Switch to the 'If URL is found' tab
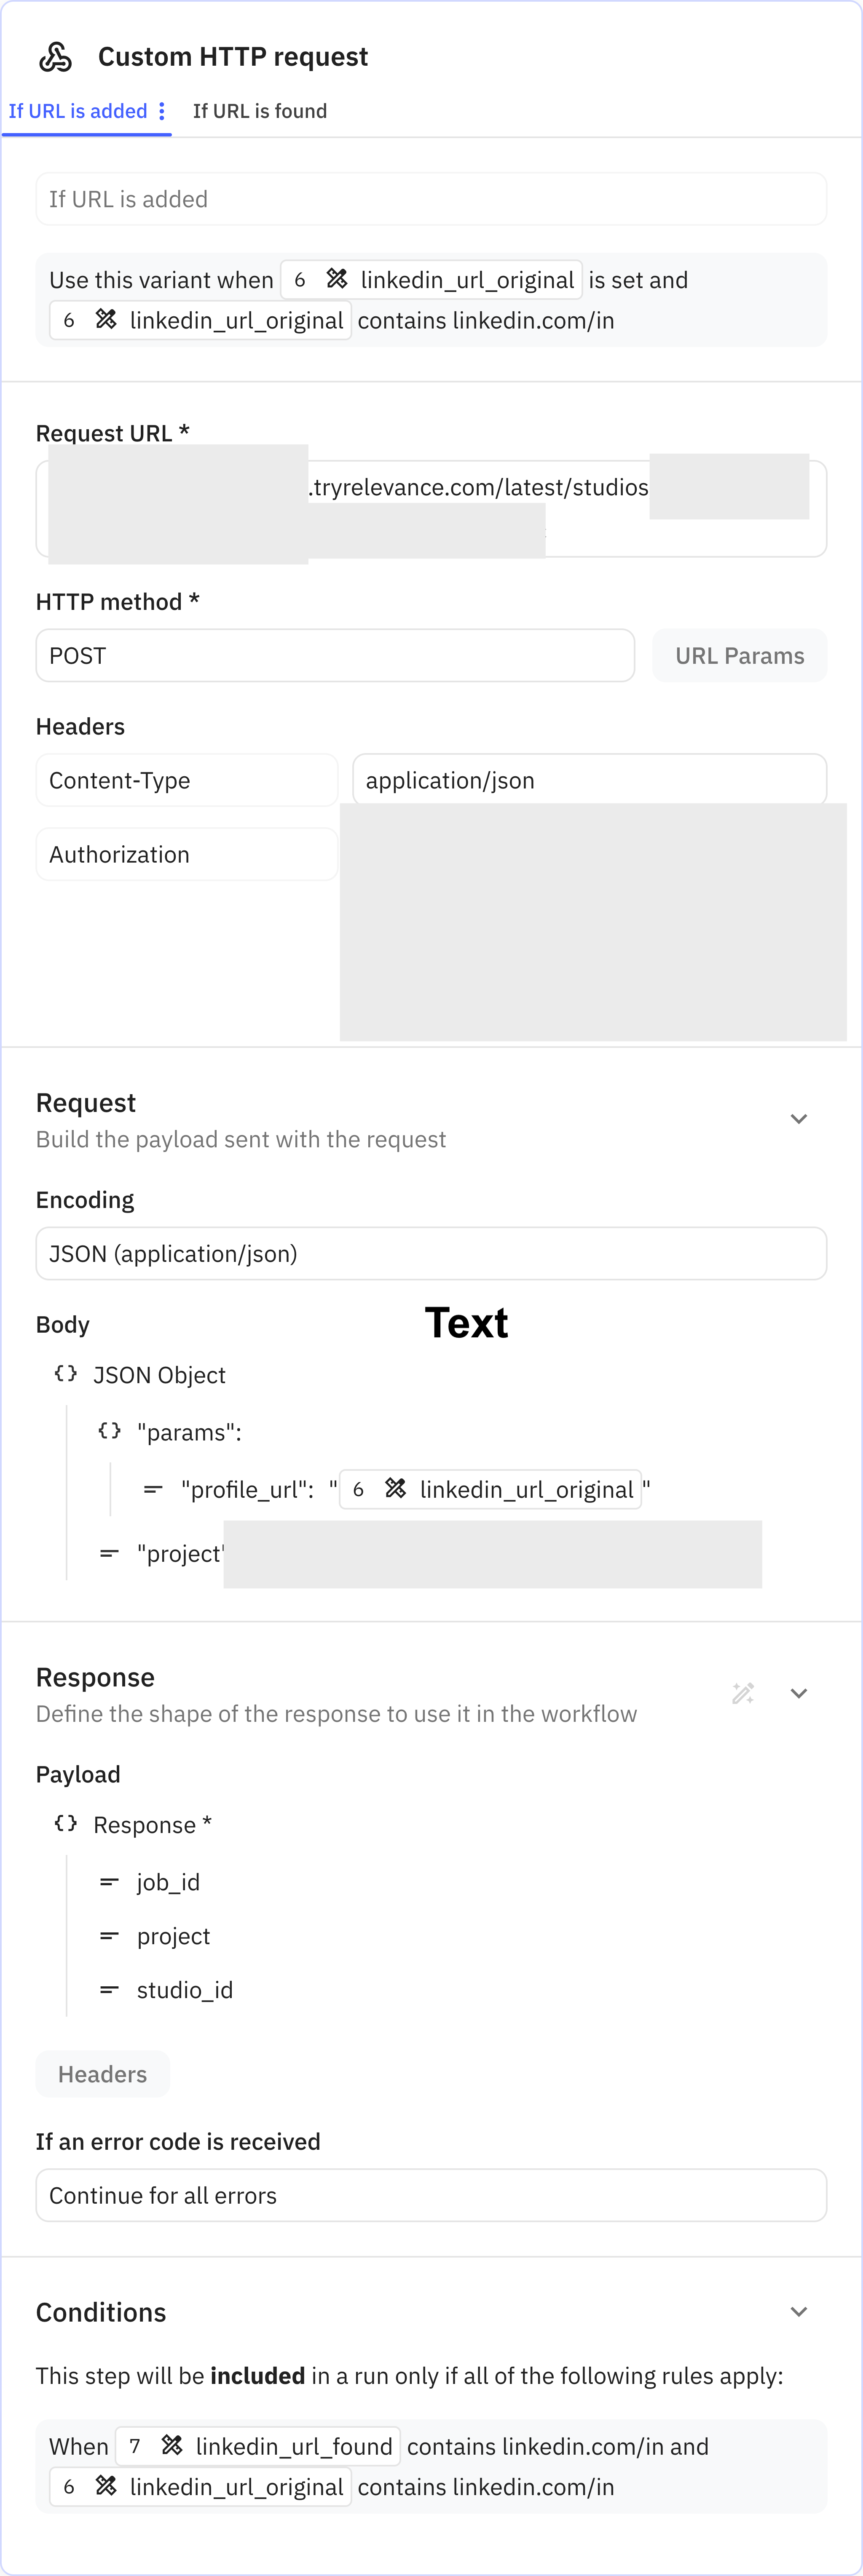863x2576 pixels. (x=259, y=111)
